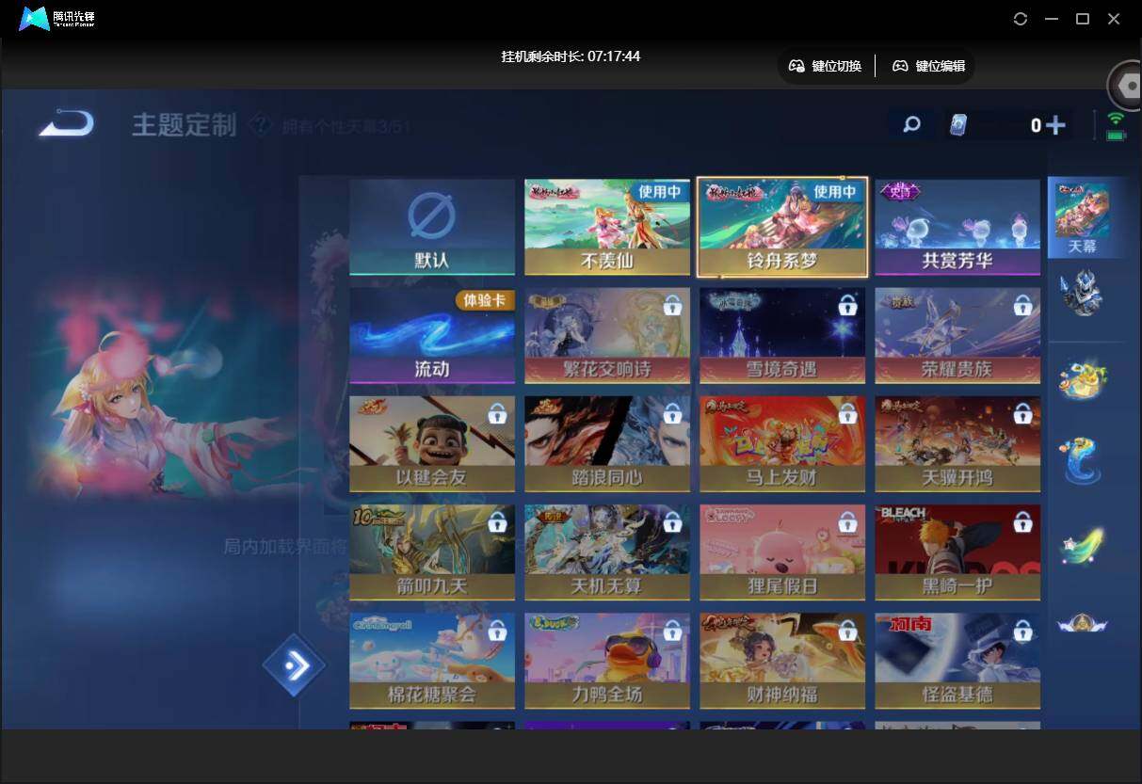Click the 棉花糖聚会 label
The width and height of the screenshot is (1142, 784).
(432, 696)
